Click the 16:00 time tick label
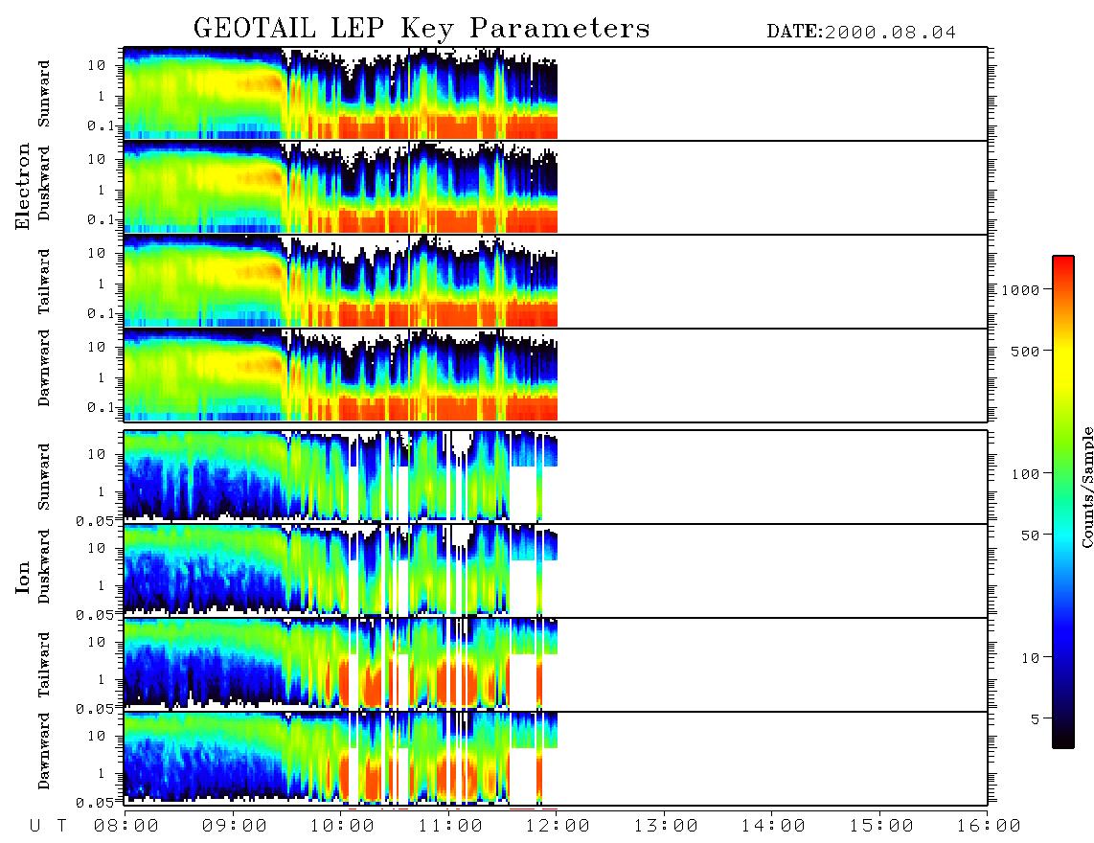 click(x=988, y=827)
